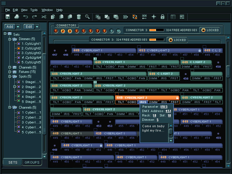Select connector 8 circle

pyautogui.click(x=104, y=31)
